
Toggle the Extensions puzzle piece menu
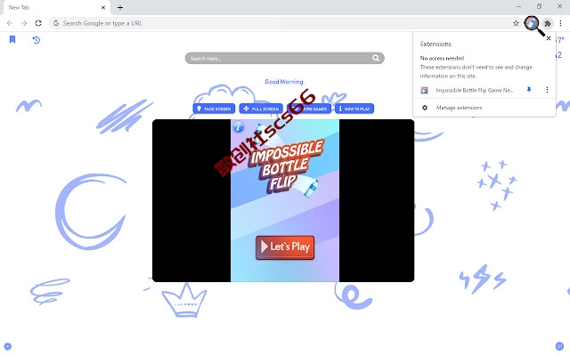click(x=548, y=23)
